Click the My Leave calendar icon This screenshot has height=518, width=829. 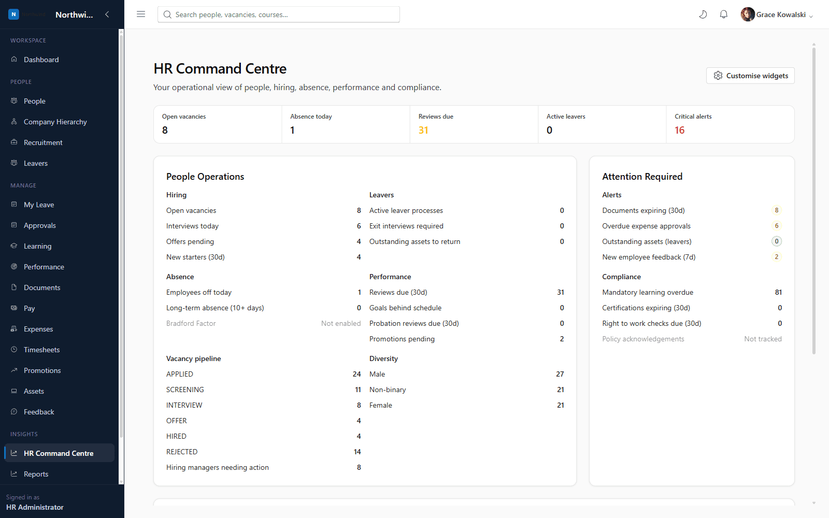point(14,205)
